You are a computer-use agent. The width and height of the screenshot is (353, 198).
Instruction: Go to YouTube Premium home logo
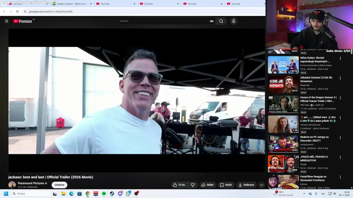[x=23, y=21]
